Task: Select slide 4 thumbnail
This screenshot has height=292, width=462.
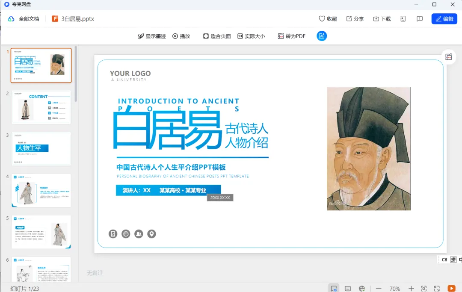Action: [x=41, y=190]
